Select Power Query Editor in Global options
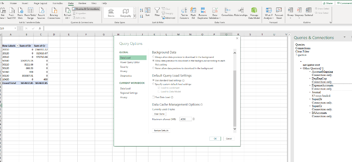 click(x=130, y=62)
